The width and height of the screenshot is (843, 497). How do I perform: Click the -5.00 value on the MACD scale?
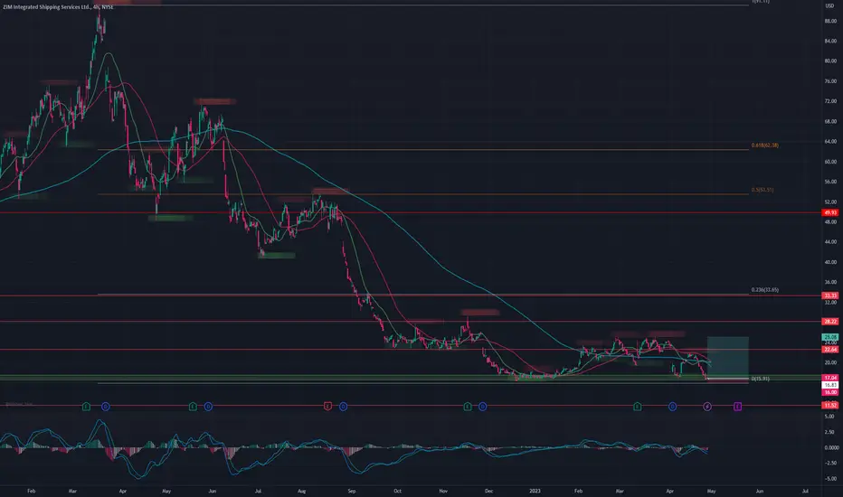point(830,478)
